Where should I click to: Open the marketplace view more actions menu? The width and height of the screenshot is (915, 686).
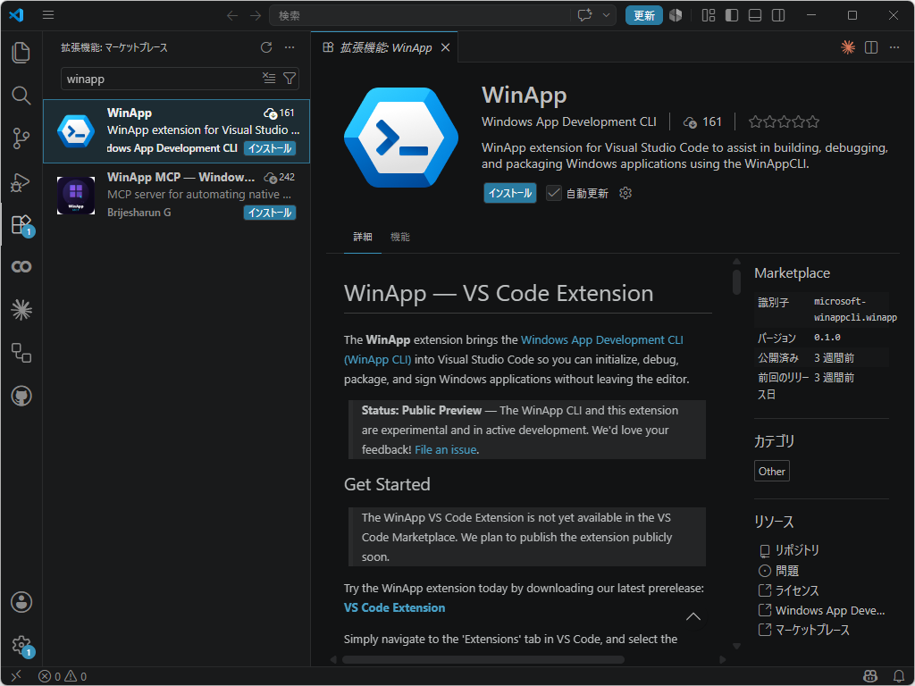(290, 47)
